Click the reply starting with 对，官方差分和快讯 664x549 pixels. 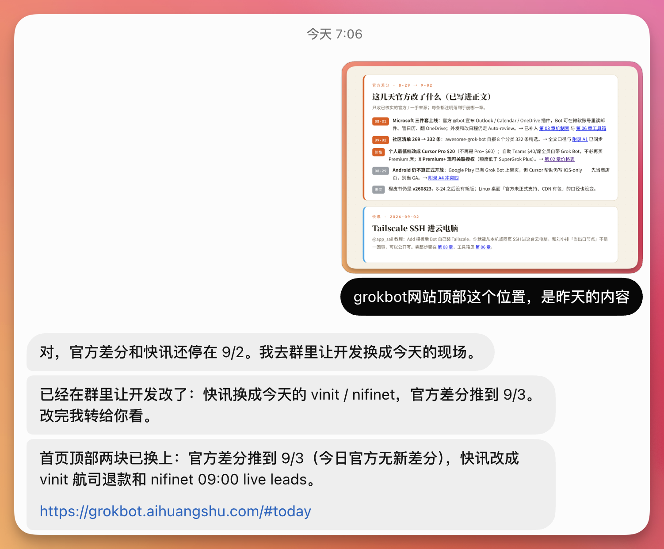[x=260, y=352]
